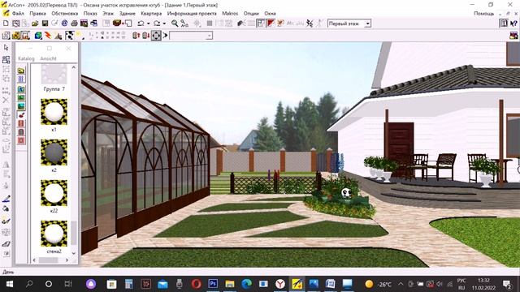
Task: Click the catalog vertical scrollbar down arrow
Action: (74, 253)
